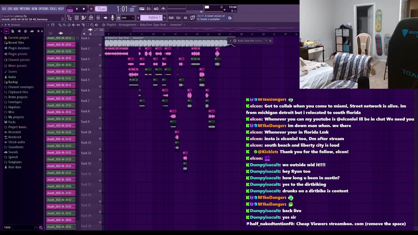Click the Ctrl modifier button
Image resolution: width=418 pixels, height=235 pixels.
(178, 18)
